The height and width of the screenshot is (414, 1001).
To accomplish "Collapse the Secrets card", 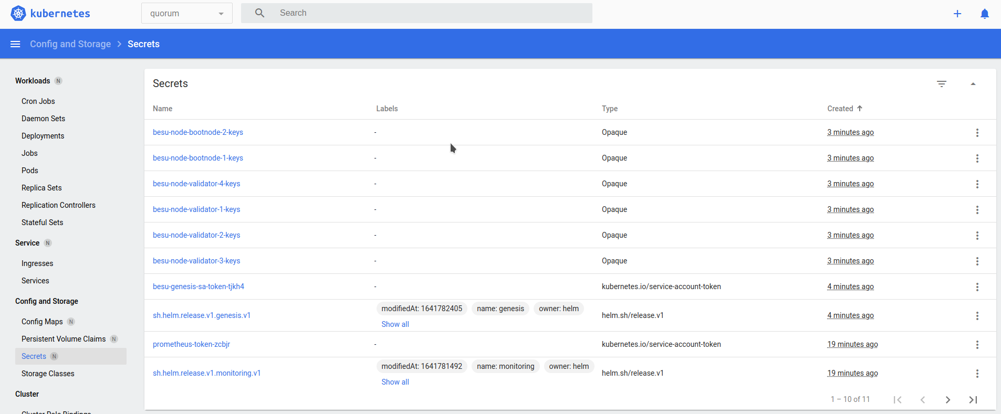I will (x=973, y=84).
